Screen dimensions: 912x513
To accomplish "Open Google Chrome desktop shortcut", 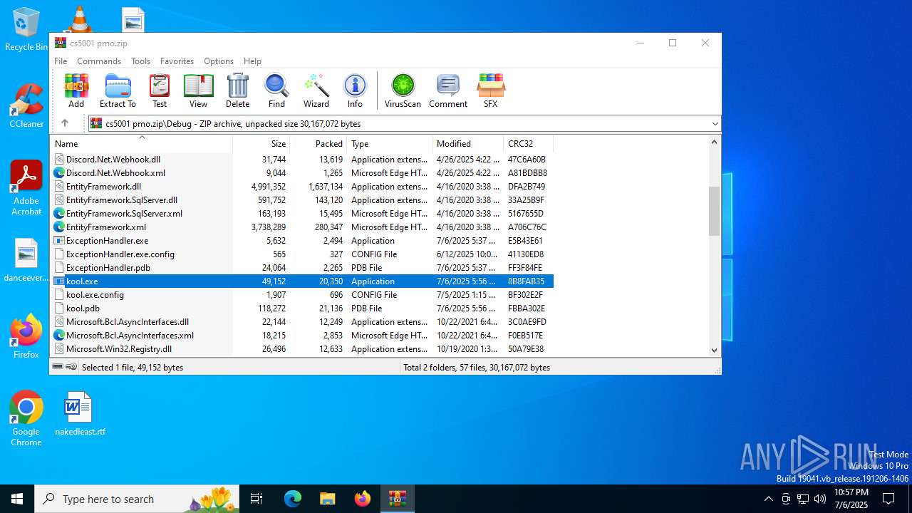I will click(26, 419).
